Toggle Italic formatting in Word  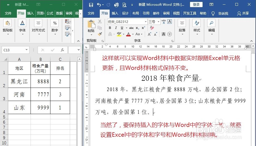pos(116,28)
